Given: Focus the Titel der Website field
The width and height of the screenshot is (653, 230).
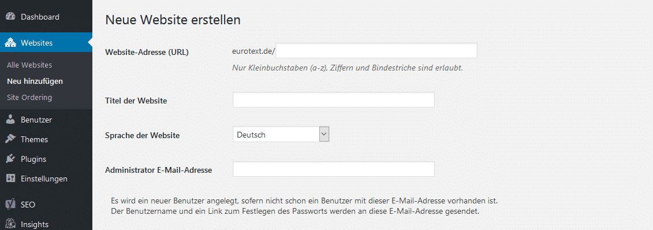Looking at the screenshot, I should pos(334,100).
